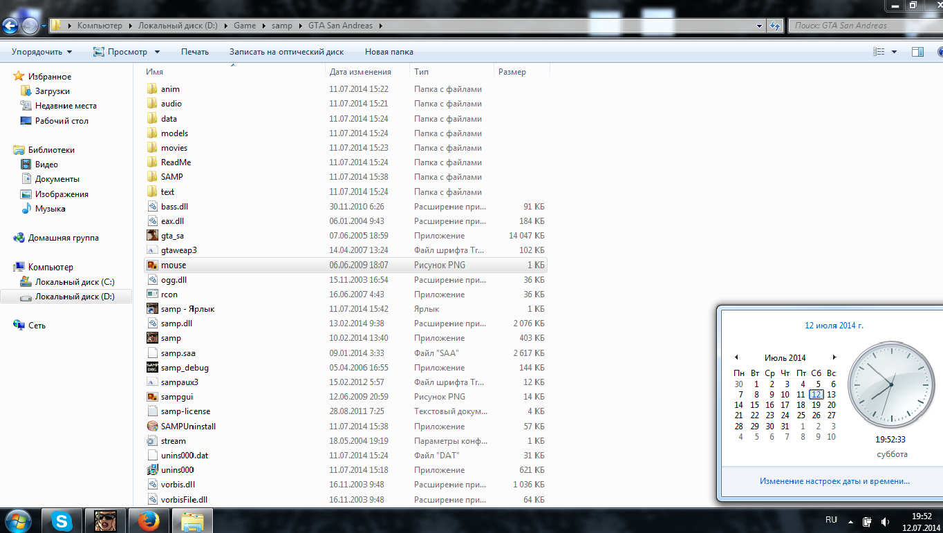Click the 12 июля 2014 г. date link

(834, 326)
